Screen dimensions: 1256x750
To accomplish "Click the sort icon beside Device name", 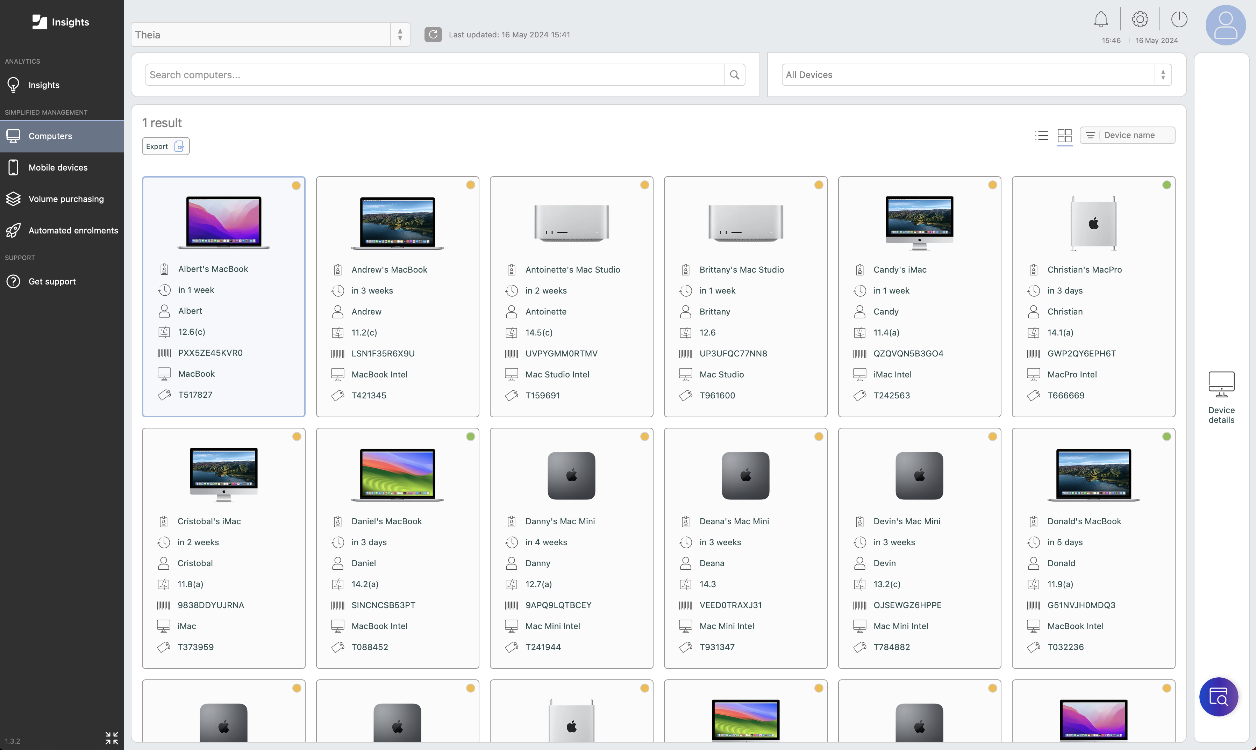I will pos(1091,136).
